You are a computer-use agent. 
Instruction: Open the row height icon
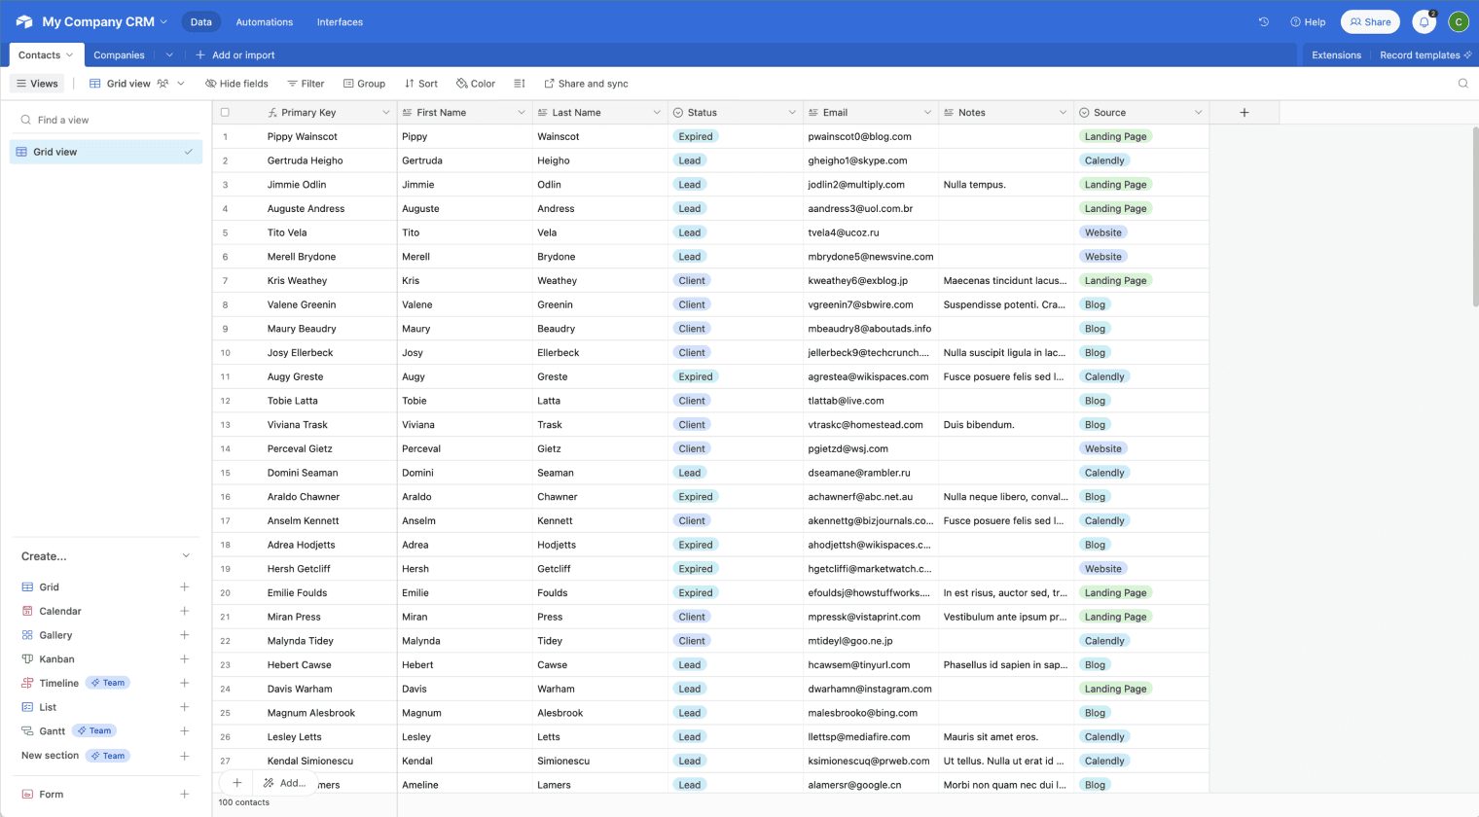click(520, 84)
